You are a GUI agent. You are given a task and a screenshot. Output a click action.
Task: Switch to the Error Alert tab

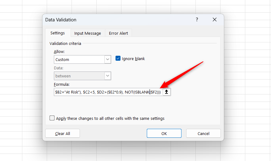pos(118,33)
